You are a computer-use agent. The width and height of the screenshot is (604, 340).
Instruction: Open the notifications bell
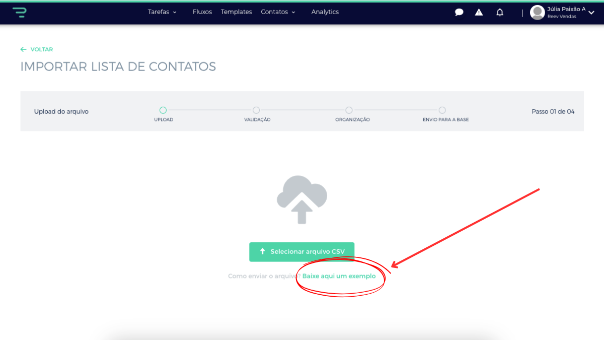(500, 13)
